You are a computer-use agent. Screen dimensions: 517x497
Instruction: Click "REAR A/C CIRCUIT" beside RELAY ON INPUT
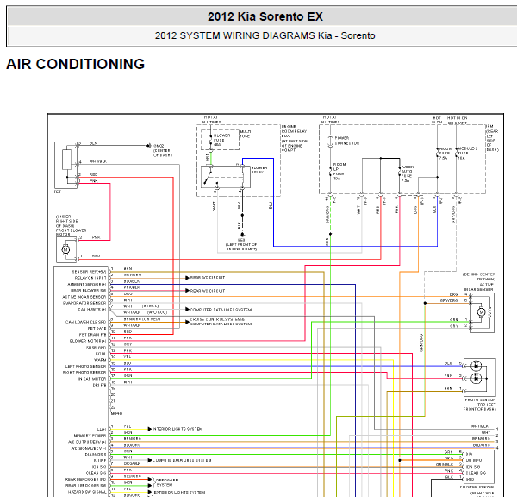208,278
